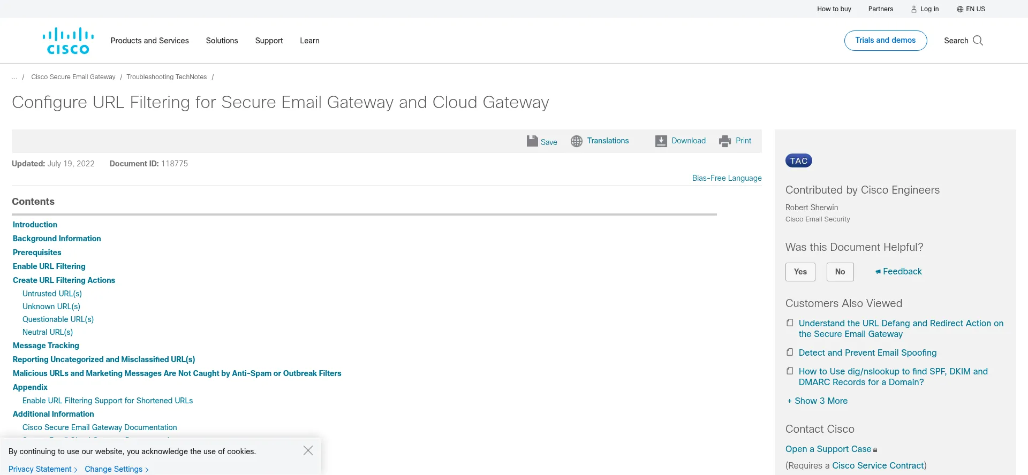Screen dimensions: 1028x475
Task: Expand the breadcrumb ellipsis
Action: pos(14,77)
